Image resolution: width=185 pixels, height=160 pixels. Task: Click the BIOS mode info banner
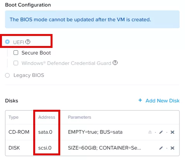pos(92,19)
